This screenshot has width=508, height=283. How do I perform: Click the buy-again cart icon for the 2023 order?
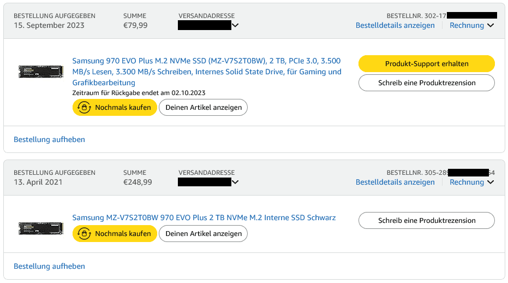pyautogui.click(x=84, y=108)
